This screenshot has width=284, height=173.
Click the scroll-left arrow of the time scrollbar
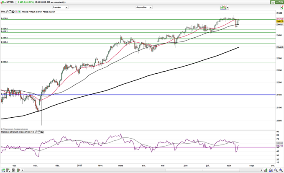click(x=23, y=170)
